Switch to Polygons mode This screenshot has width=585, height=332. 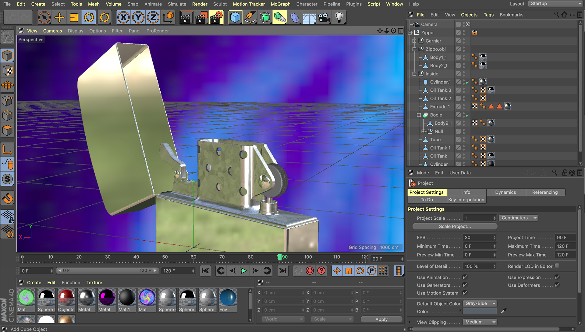[x=8, y=131]
